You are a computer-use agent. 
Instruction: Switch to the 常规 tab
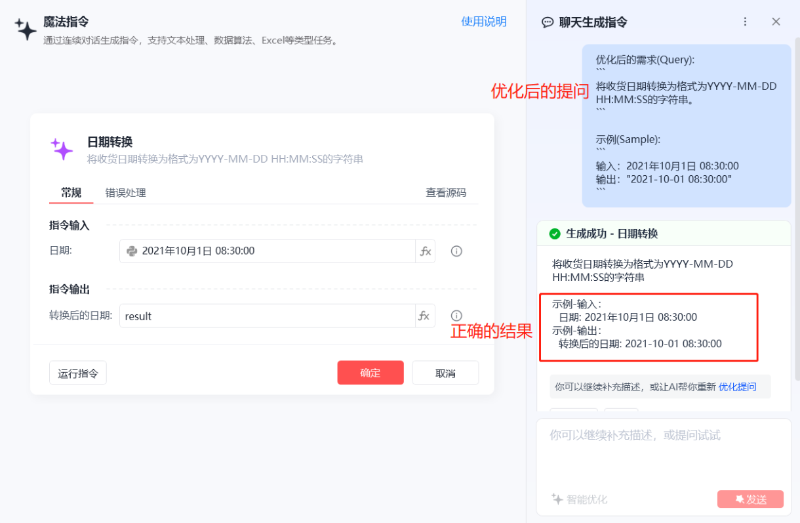pyautogui.click(x=71, y=192)
